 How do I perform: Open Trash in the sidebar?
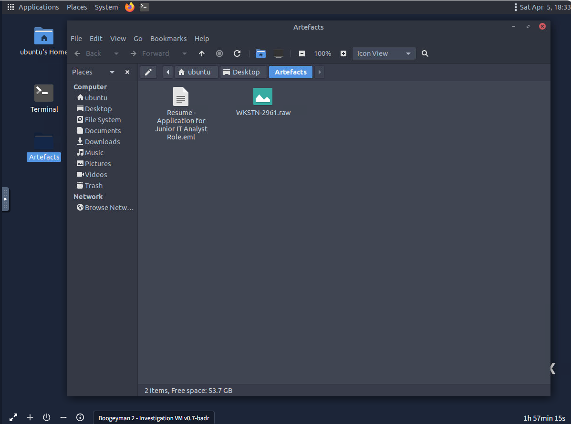(89, 186)
